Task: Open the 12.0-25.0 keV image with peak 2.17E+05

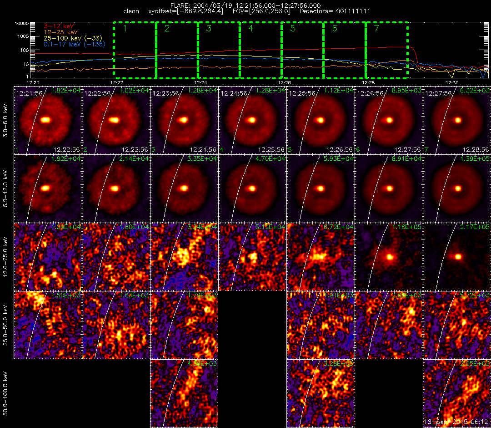Action: click(457, 257)
